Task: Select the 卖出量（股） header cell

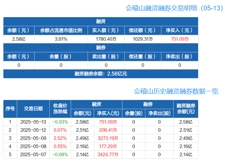Action: (106, 57)
